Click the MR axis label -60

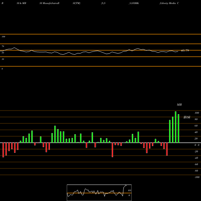point(196,164)
